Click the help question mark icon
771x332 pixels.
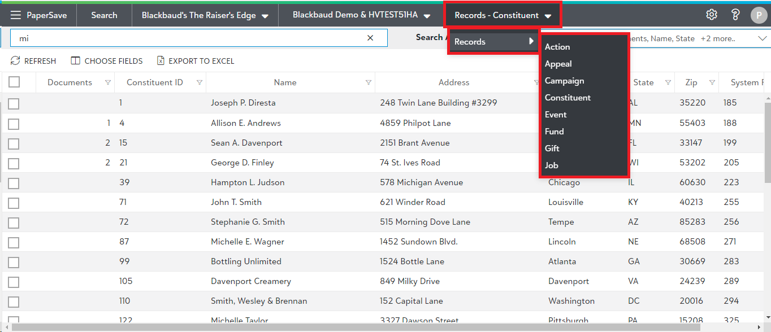click(735, 15)
